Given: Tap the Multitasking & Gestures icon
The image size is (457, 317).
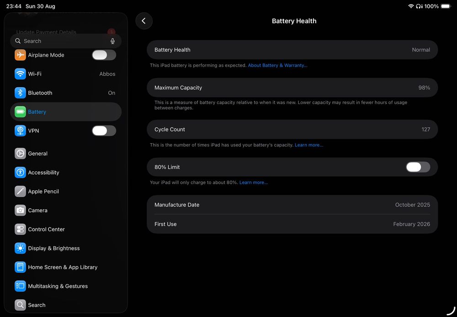Looking at the screenshot, I should pyautogui.click(x=20, y=286).
